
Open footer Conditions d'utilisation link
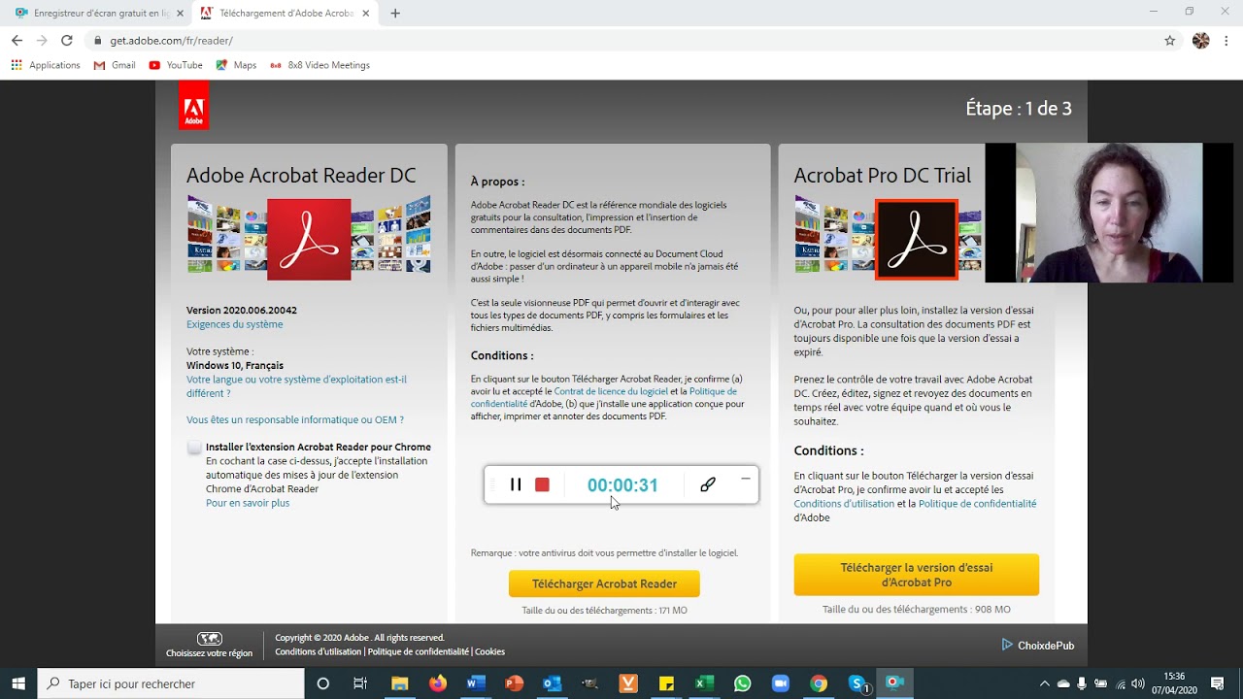(x=318, y=651)
